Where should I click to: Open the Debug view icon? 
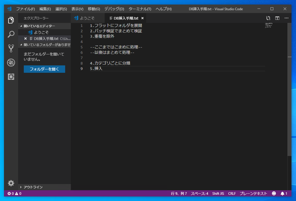11,63
